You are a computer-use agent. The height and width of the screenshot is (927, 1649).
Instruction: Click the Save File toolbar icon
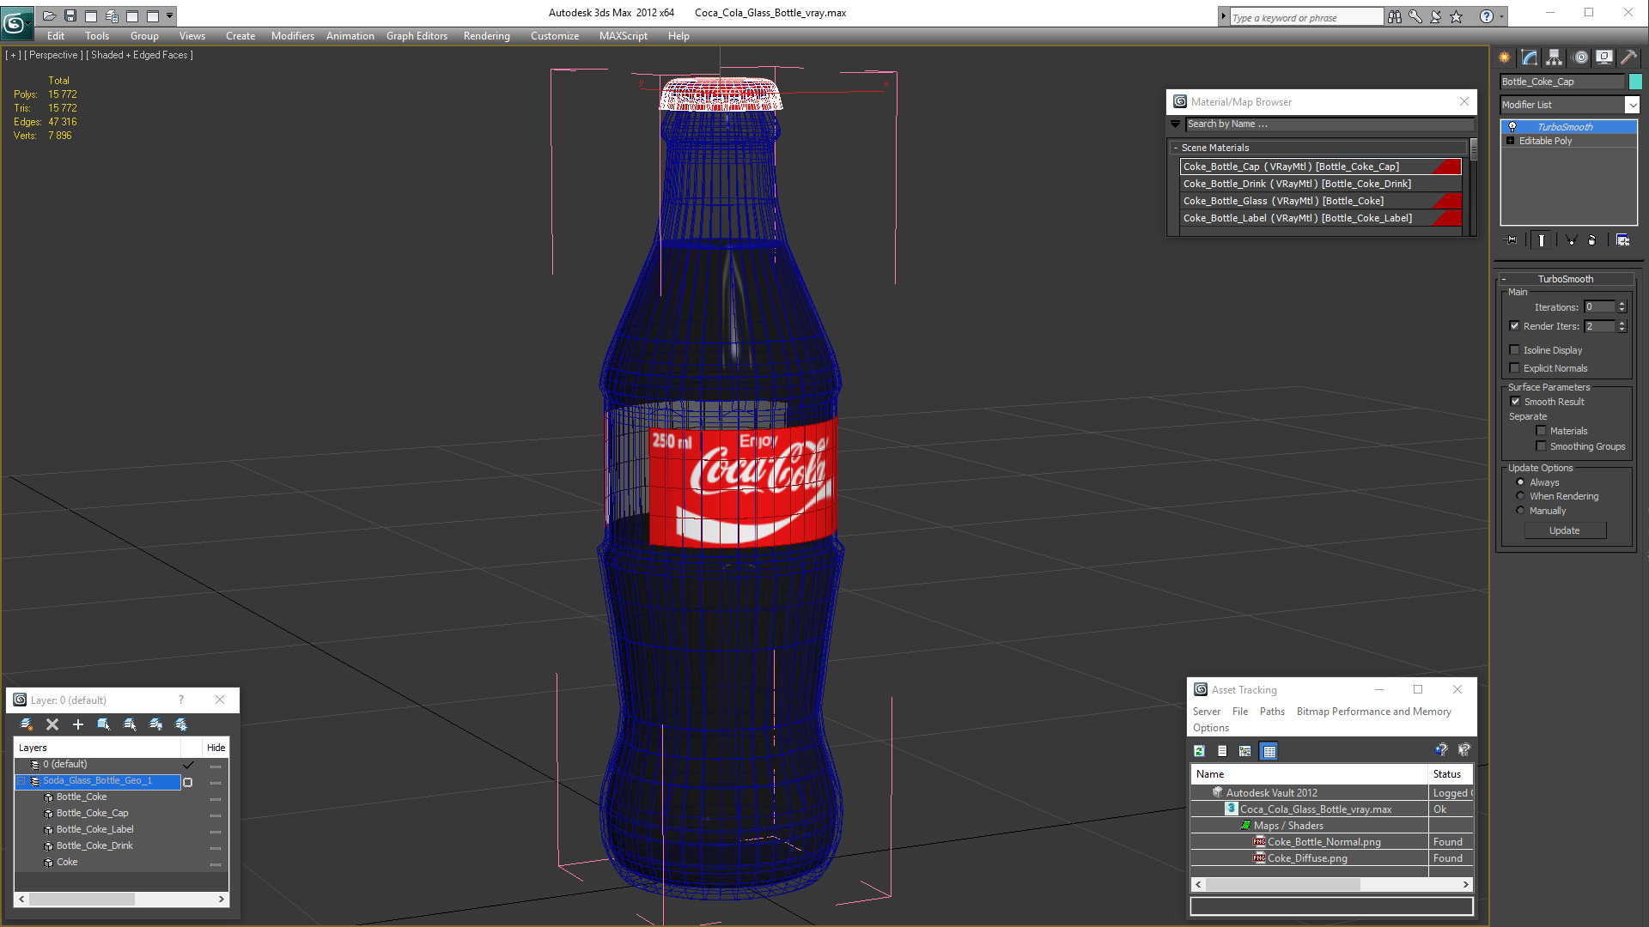tap(70, 15)
